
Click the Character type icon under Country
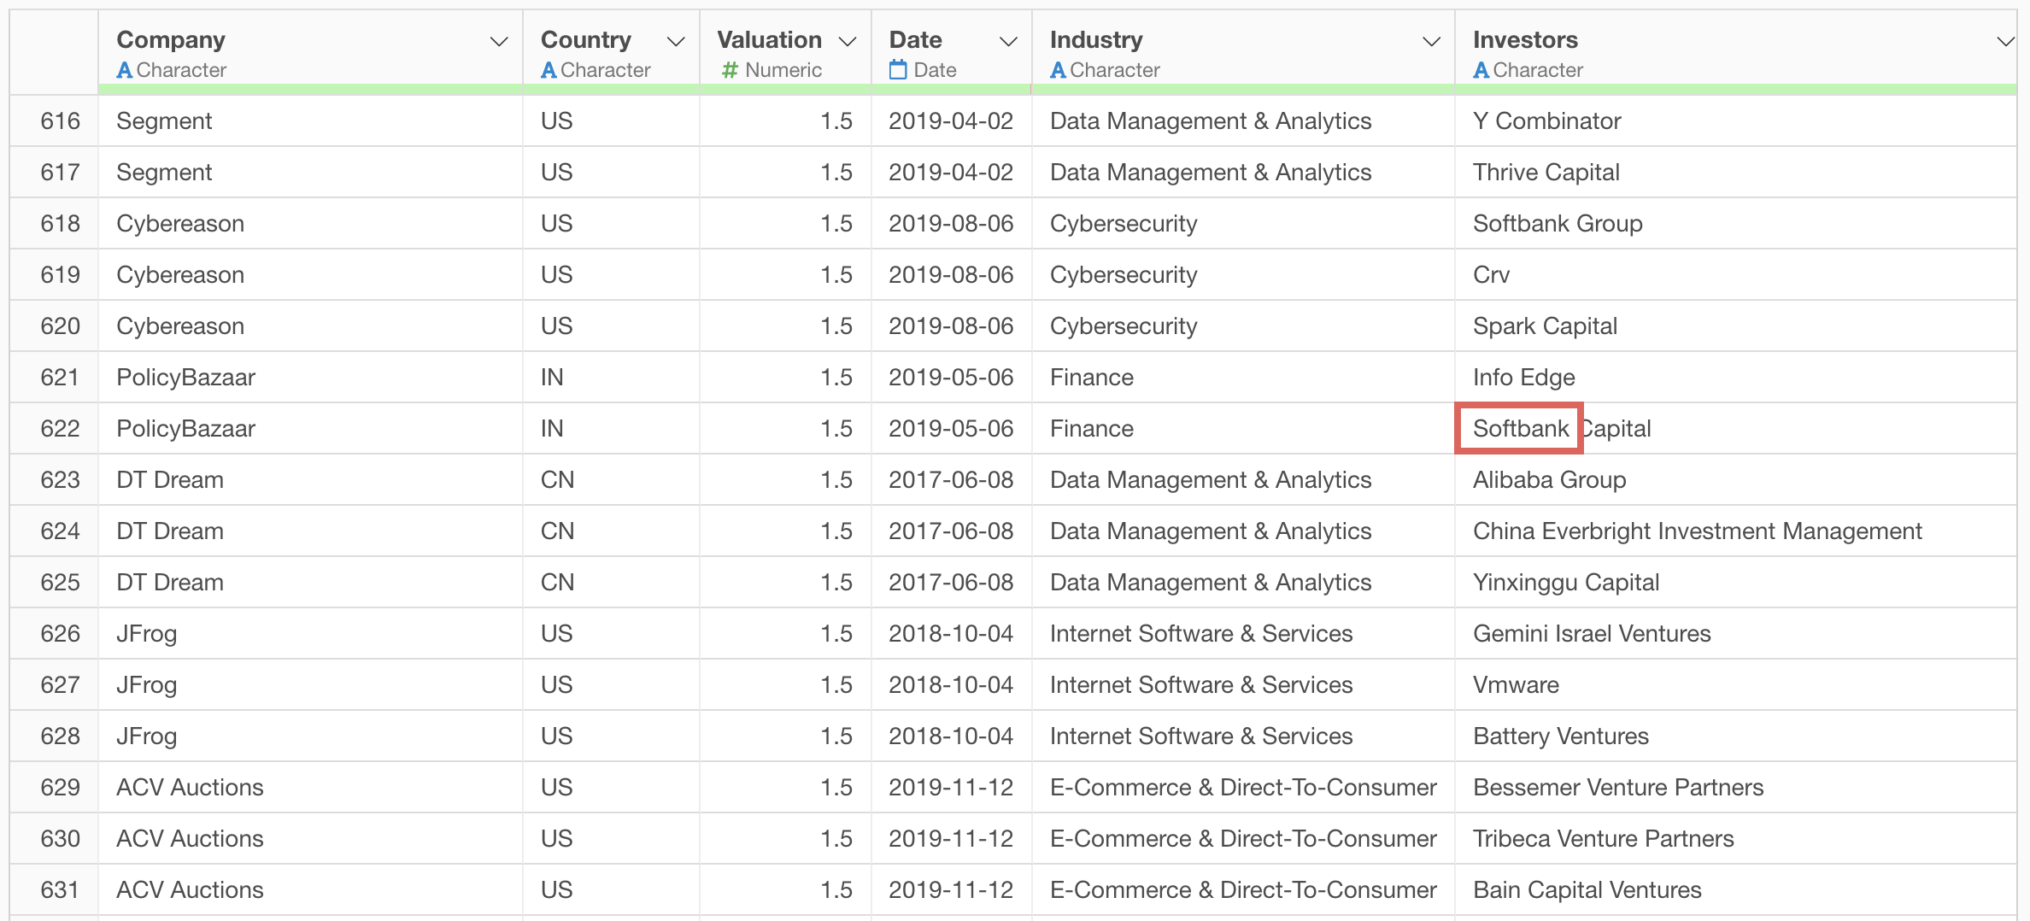549,70
